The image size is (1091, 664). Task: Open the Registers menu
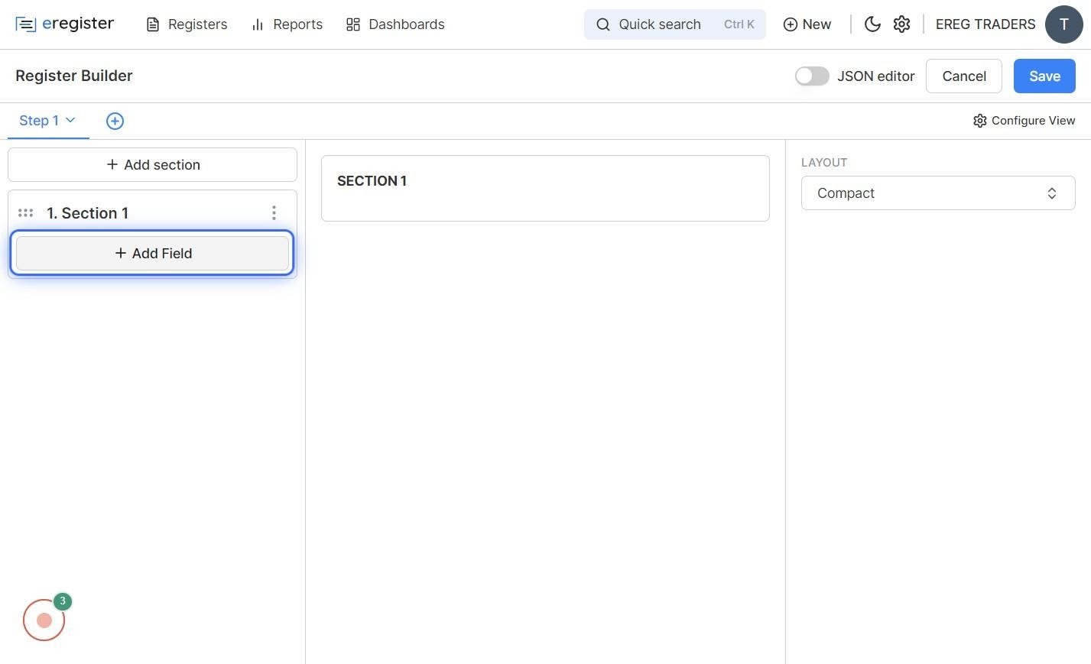coord(187,24)
